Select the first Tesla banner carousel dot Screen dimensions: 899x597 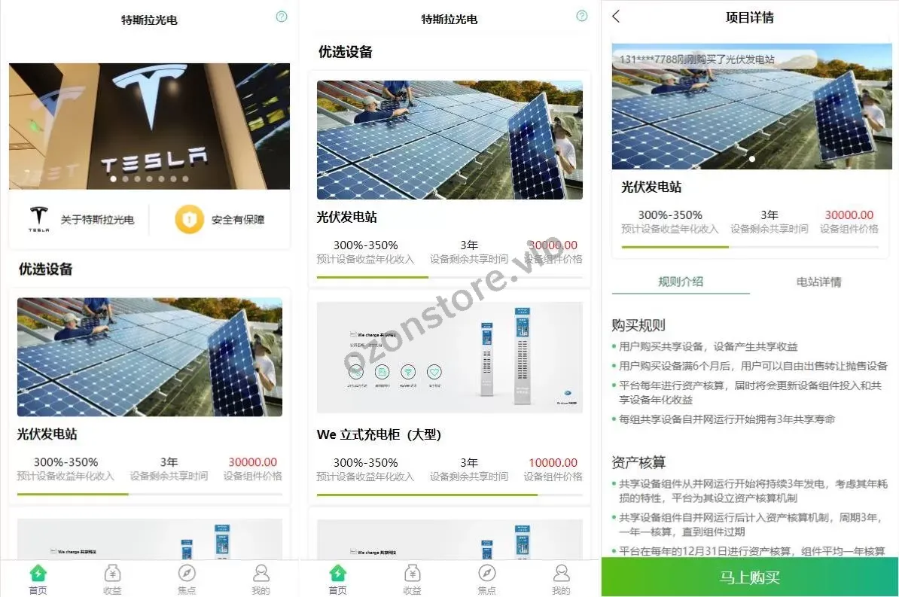coord(114,179)
